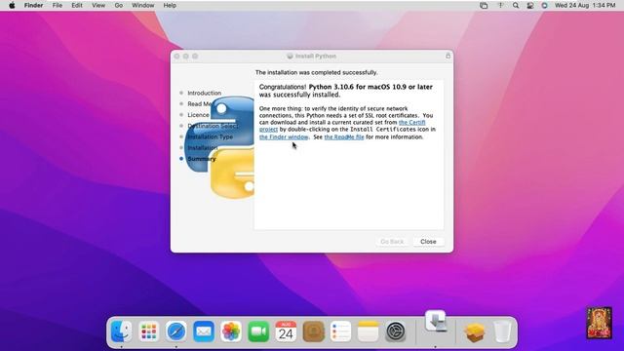This screenshot has width=624, height=351.
Task: Open Launchpad in the Dock
Action: click(x=149, y=331)
